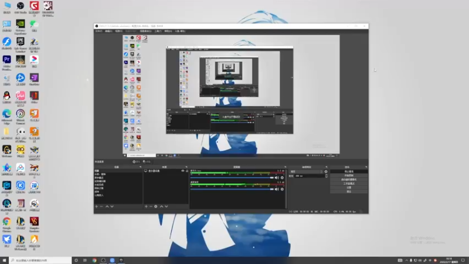Image resolution: width=469 pixels, height=264 pixels.
Task: Toggle lock on the display capture source
Action: (x=187, y=171)
